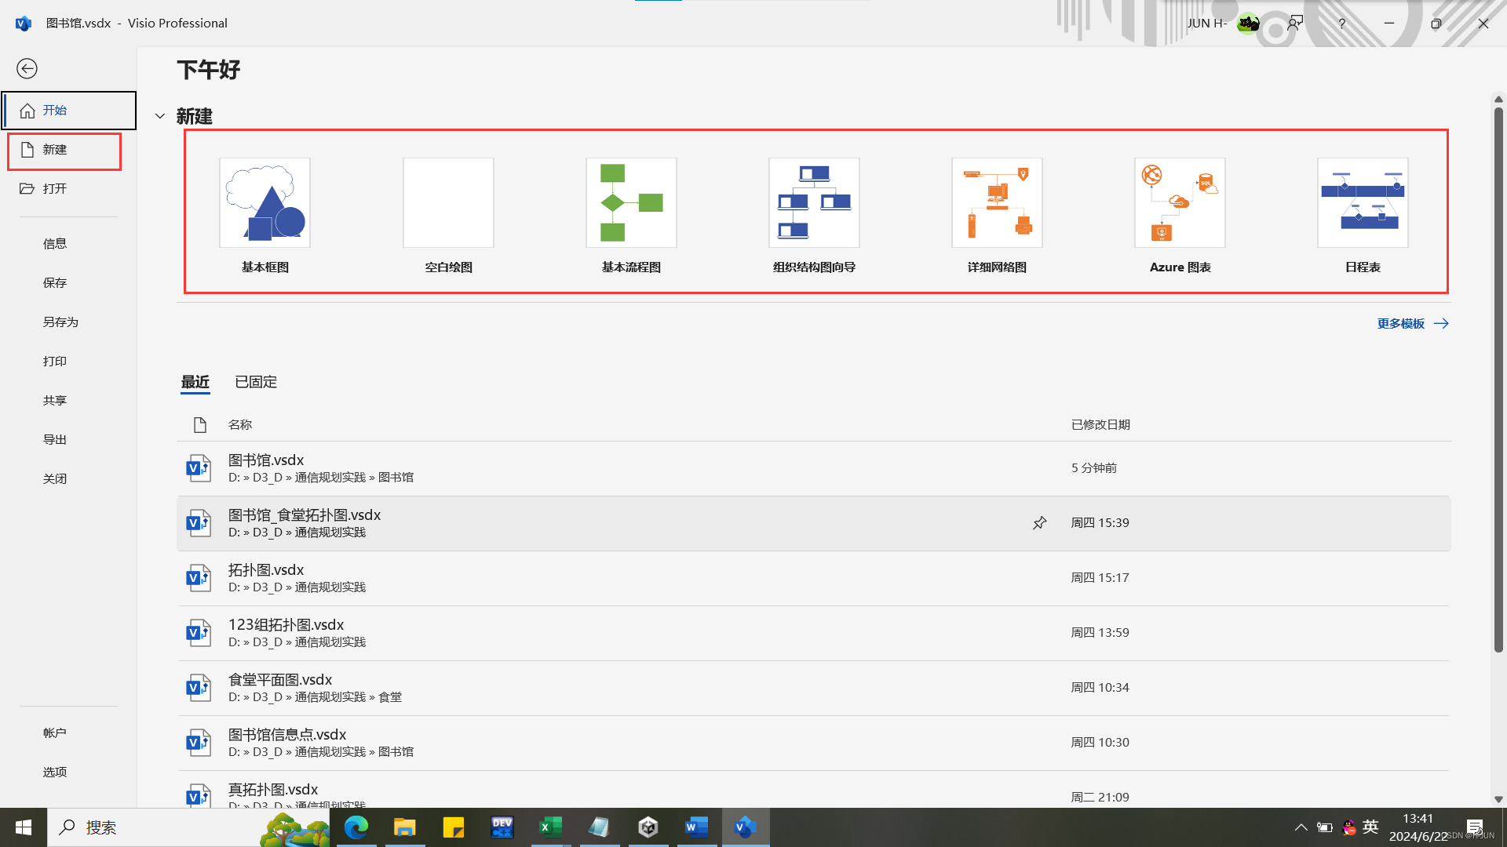Collapse the 新建 section chevron

tap(160, 116)
